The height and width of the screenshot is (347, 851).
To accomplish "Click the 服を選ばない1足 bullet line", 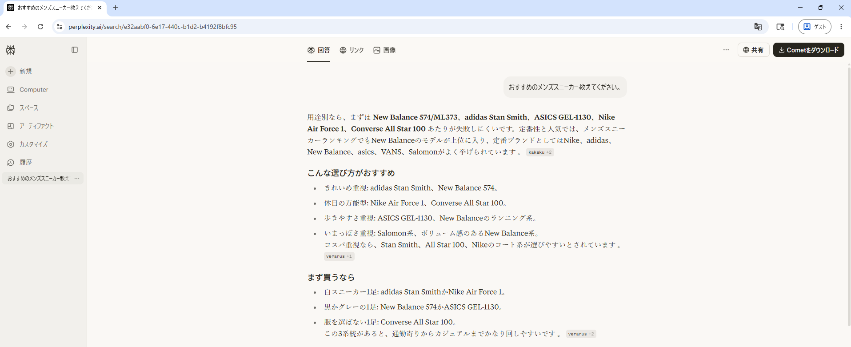I will (391, 322).
